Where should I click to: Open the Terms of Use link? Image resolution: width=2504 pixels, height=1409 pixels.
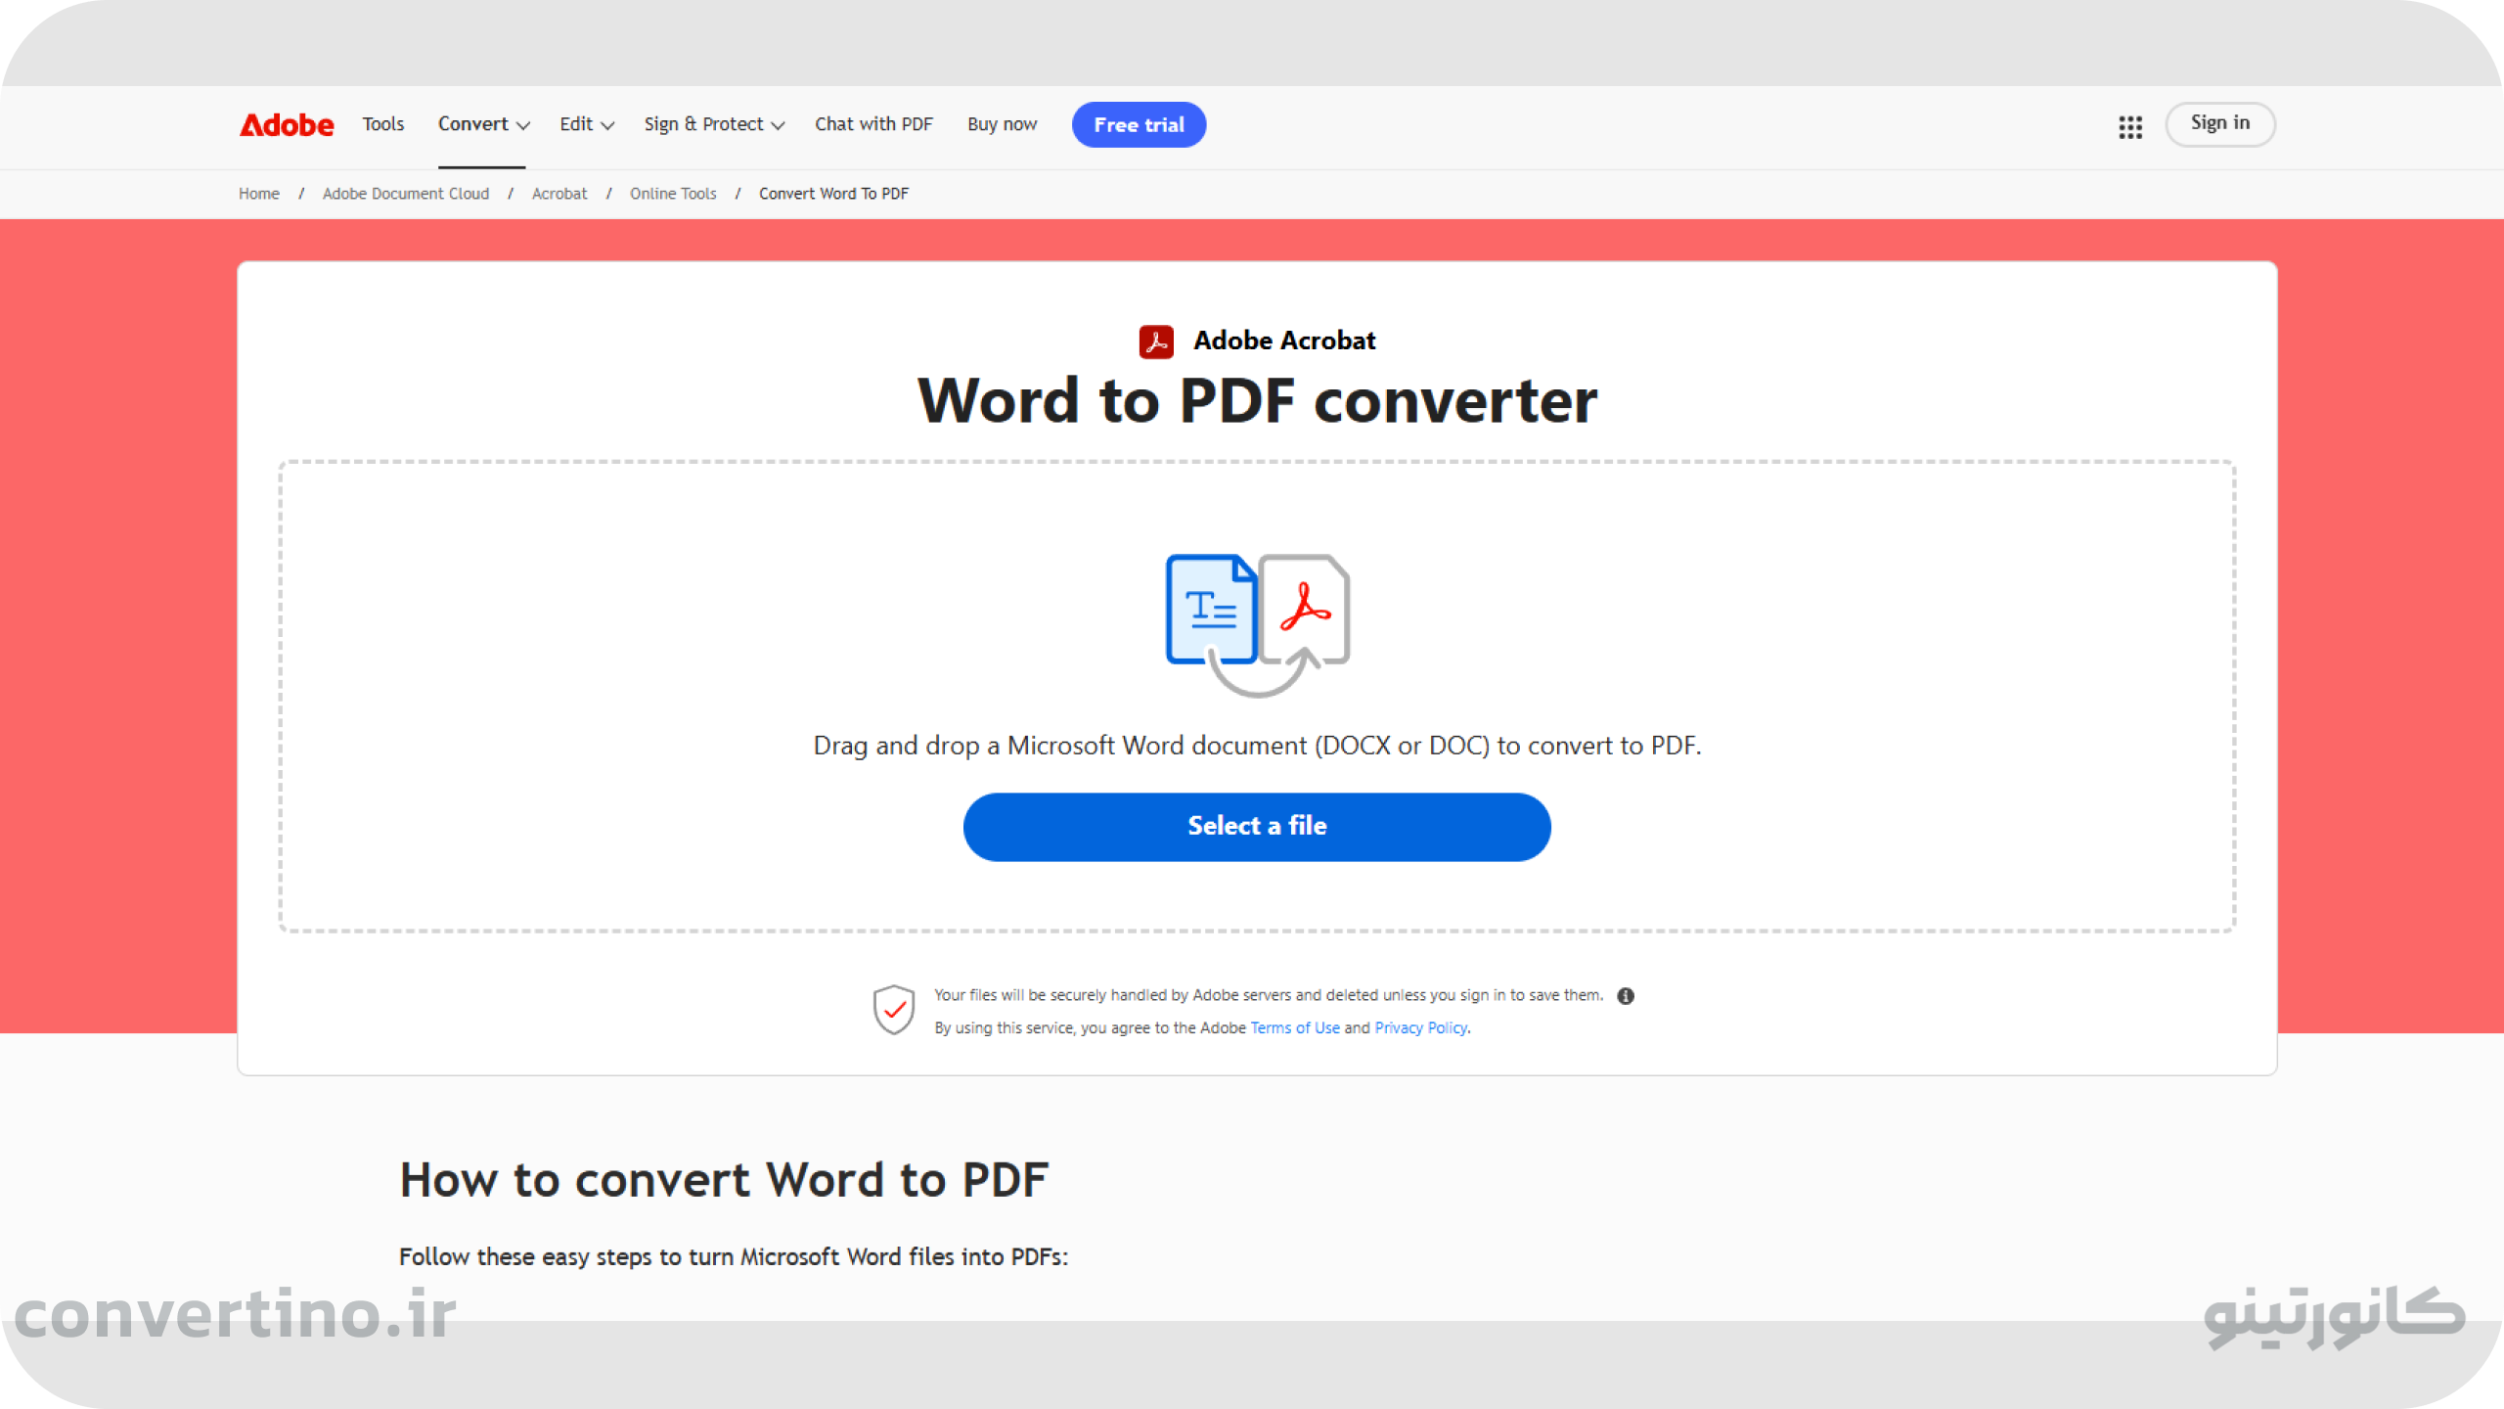coord(1295,1028)
